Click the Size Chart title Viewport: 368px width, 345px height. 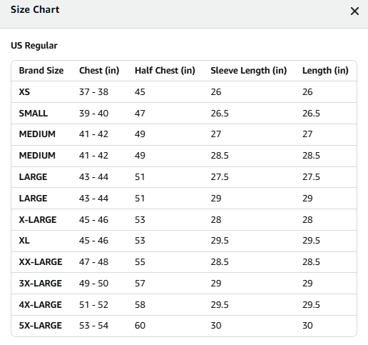[35, 10]
